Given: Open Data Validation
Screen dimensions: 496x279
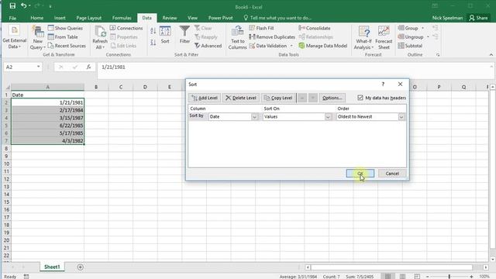Looking at the screenshot, I should (x=268, y=46).
